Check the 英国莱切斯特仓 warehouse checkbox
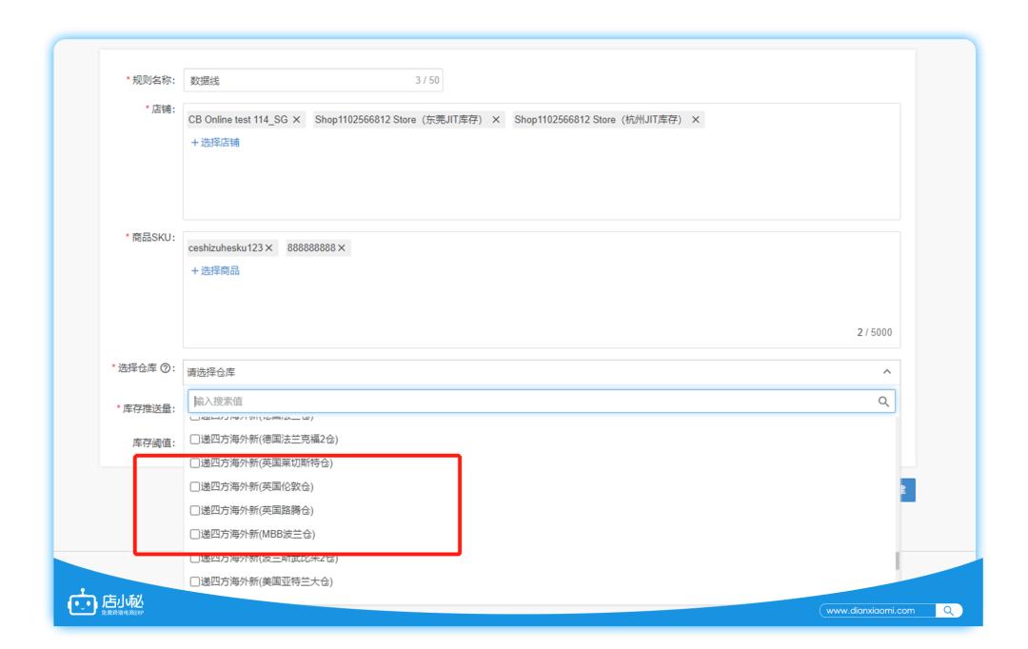 (x=195, y=463)
